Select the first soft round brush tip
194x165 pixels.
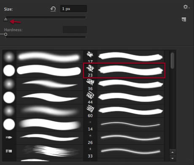pyautogui.click(x=9, y=57)
